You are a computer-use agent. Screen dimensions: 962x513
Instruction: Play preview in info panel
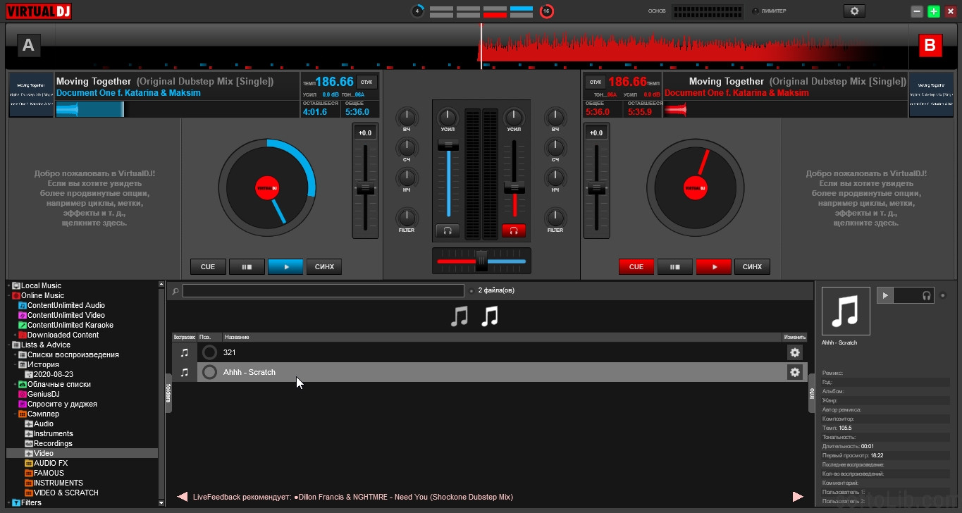[885, 295]
